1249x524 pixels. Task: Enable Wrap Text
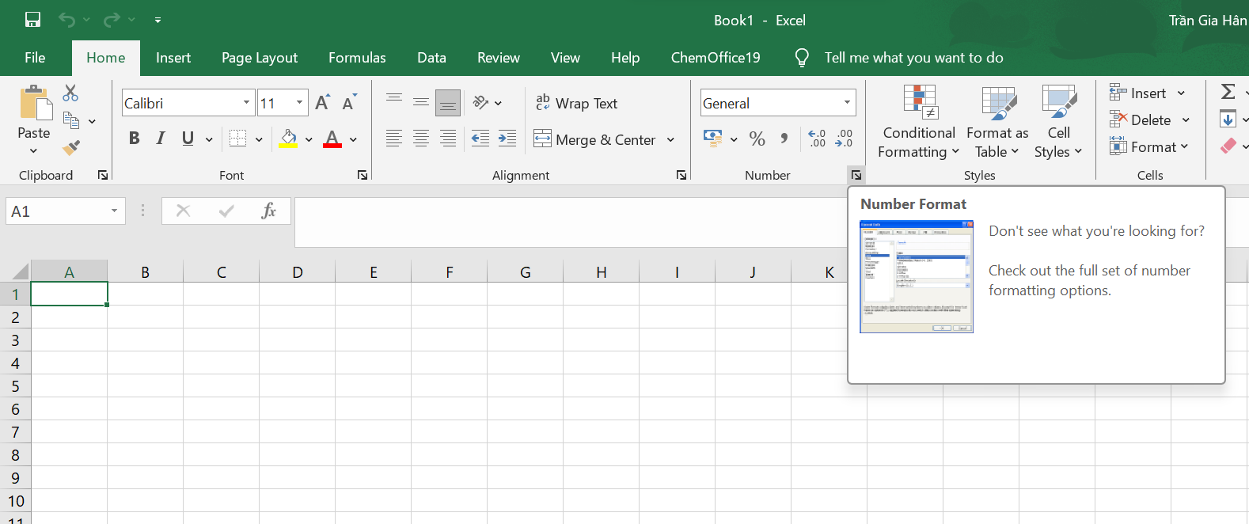[x=576, y=103]
